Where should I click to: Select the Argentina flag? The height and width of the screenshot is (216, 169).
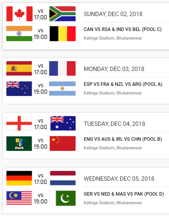62,89
